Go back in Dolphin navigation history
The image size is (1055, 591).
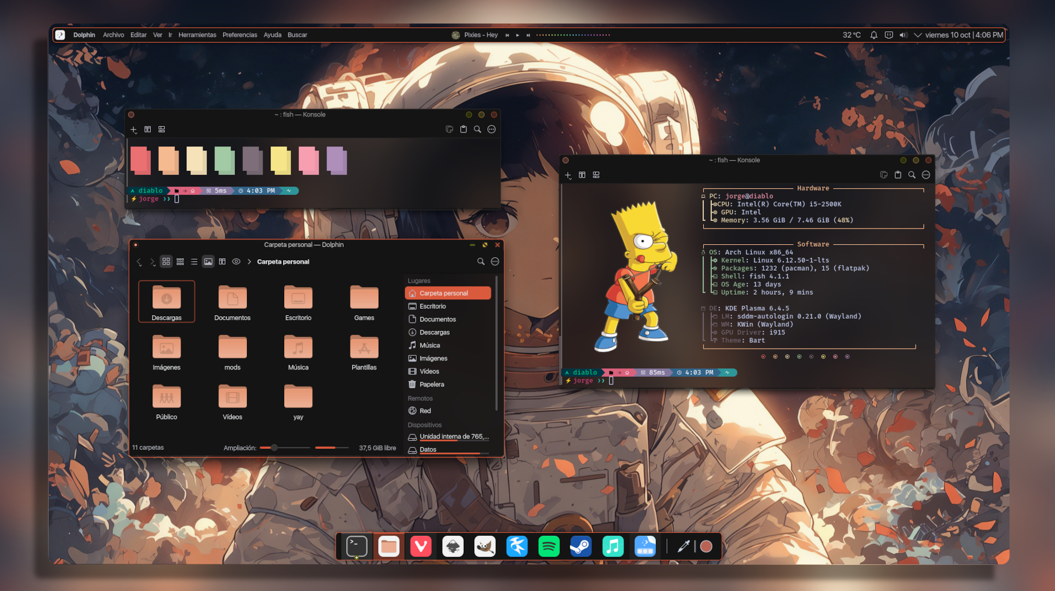139,262
